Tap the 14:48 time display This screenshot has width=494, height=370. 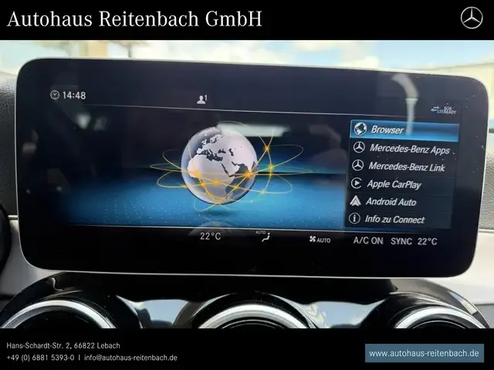tap(74, 96)
